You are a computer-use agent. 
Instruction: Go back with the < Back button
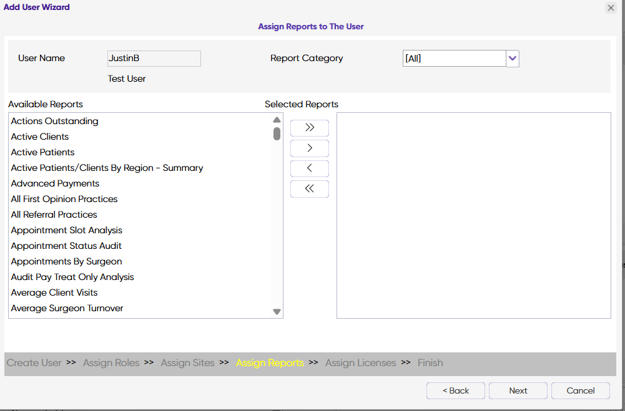(456, 390)
